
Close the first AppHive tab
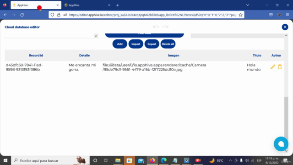[58, 5]
